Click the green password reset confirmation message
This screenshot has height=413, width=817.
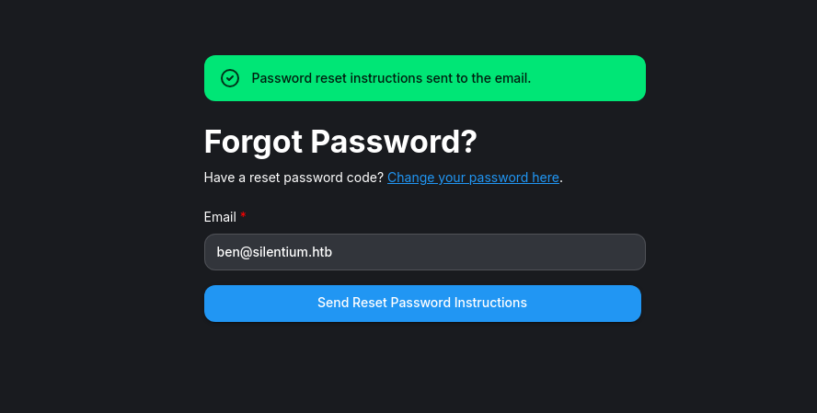[391, 78]
